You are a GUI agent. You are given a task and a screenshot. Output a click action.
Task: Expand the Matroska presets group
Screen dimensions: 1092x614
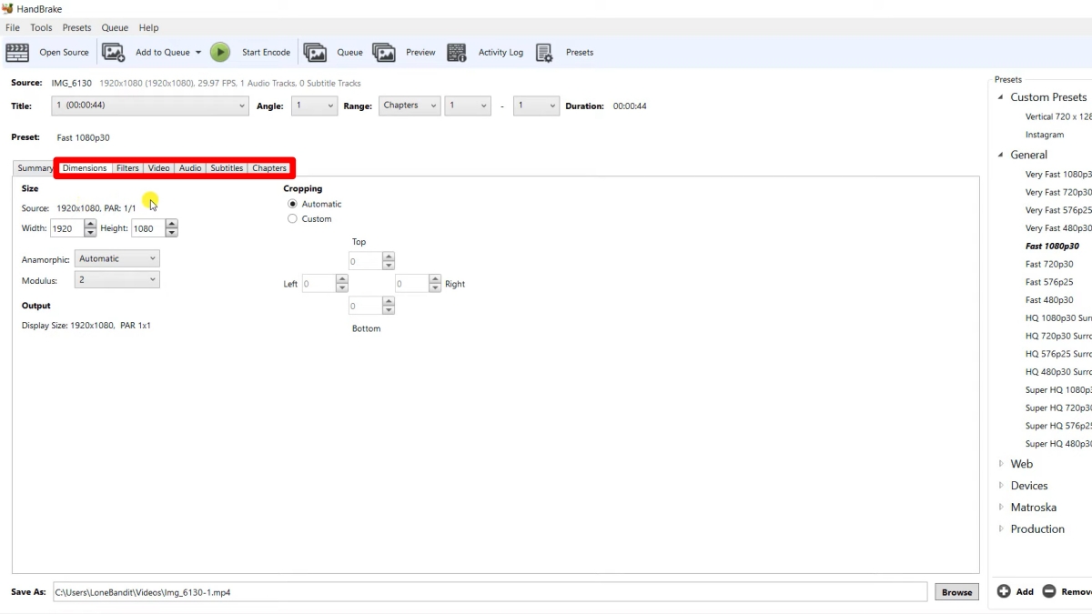coord(1001,508)
